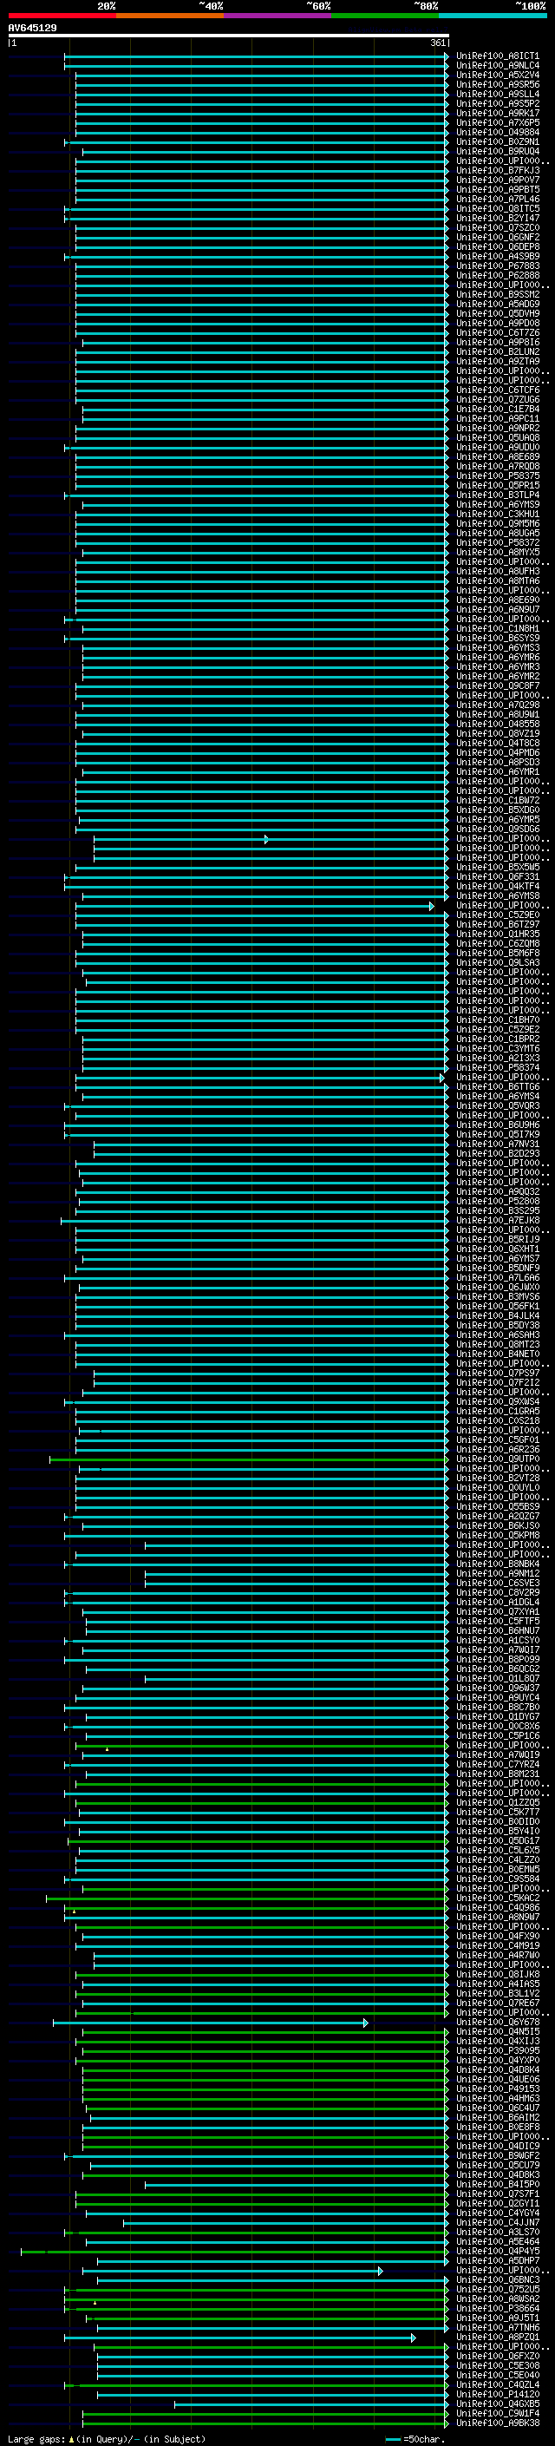555x2446 pixels.
Task: Open the UniRef100_A9SLL4 hit label
Action: pyautogui.click(x=498, y=94)
